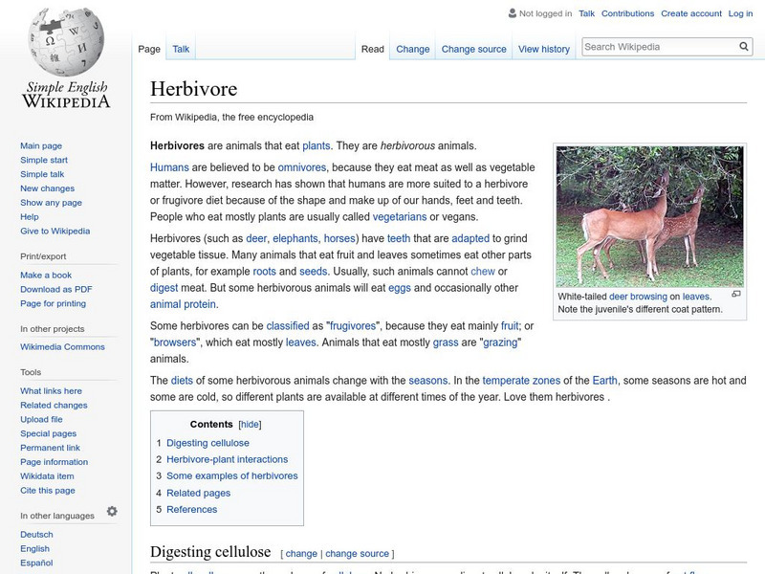Screen dimensions: 765x574
Task: Open the Change source tab
Action: [x=472, y=48]
